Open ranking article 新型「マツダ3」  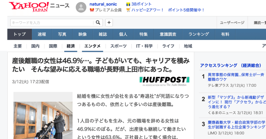[237, 102]
